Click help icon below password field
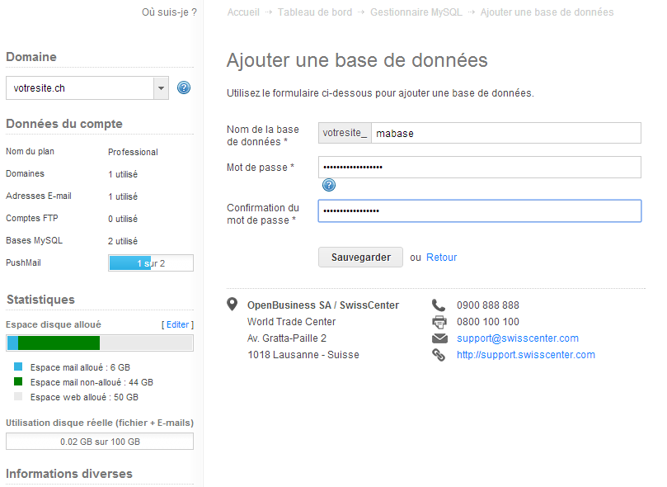This screenshot has height=487, width=667. pos(329,185)
